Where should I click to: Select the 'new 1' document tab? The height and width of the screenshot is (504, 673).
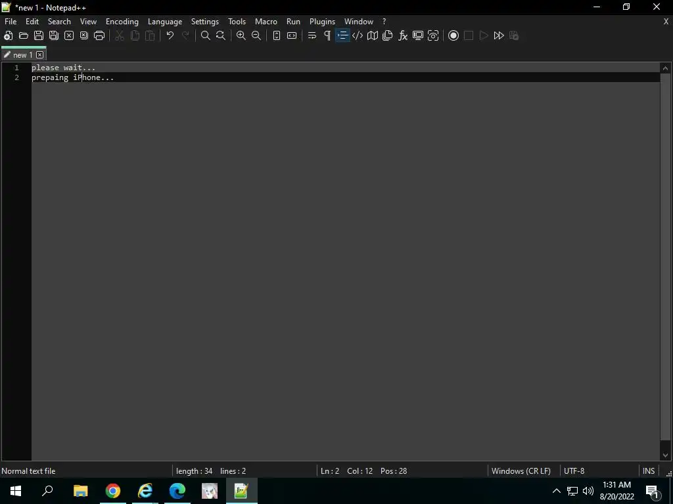click(23, 55)
